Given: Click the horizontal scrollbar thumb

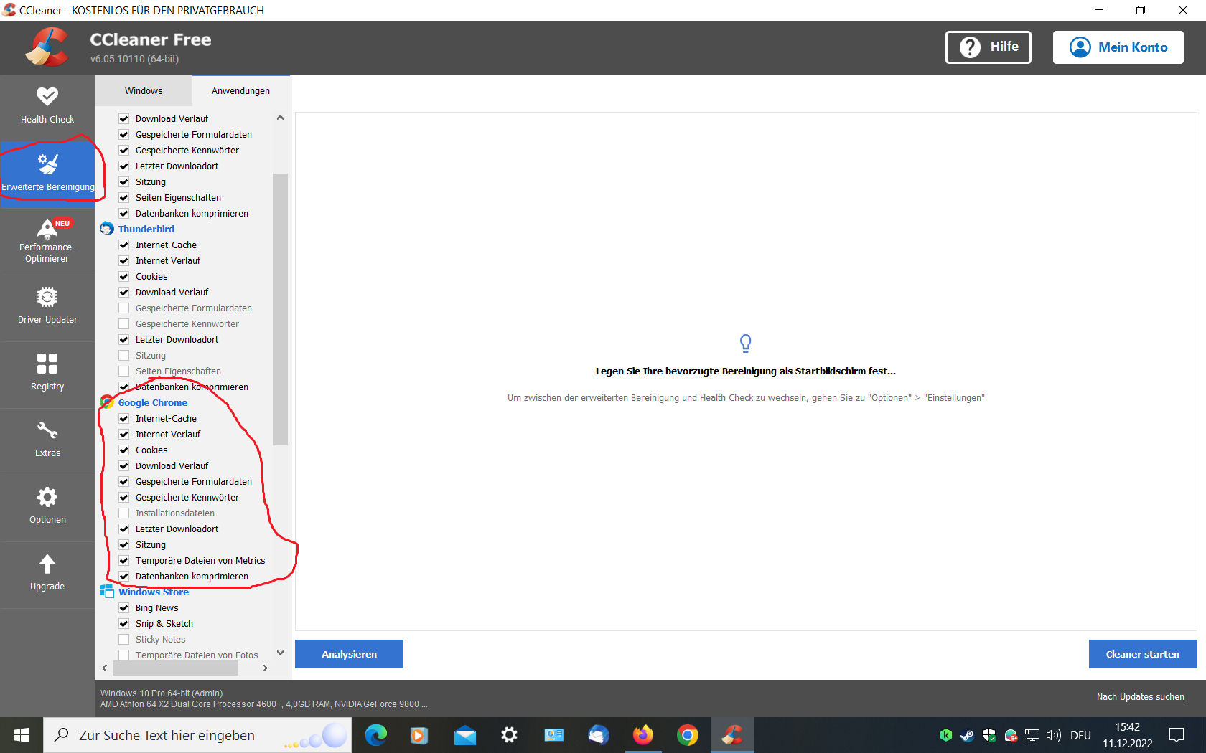Looking at the screenshot, I should tap(175, 668).
